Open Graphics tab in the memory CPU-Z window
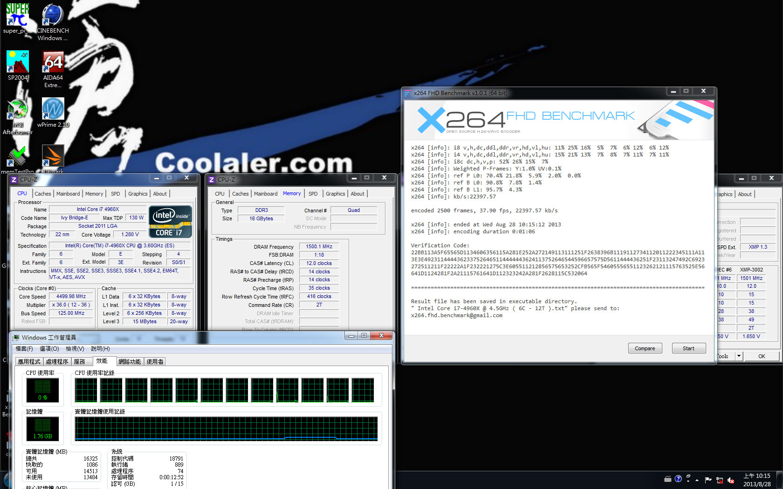The width and height of the screenshot is (783, 489). 336,194
